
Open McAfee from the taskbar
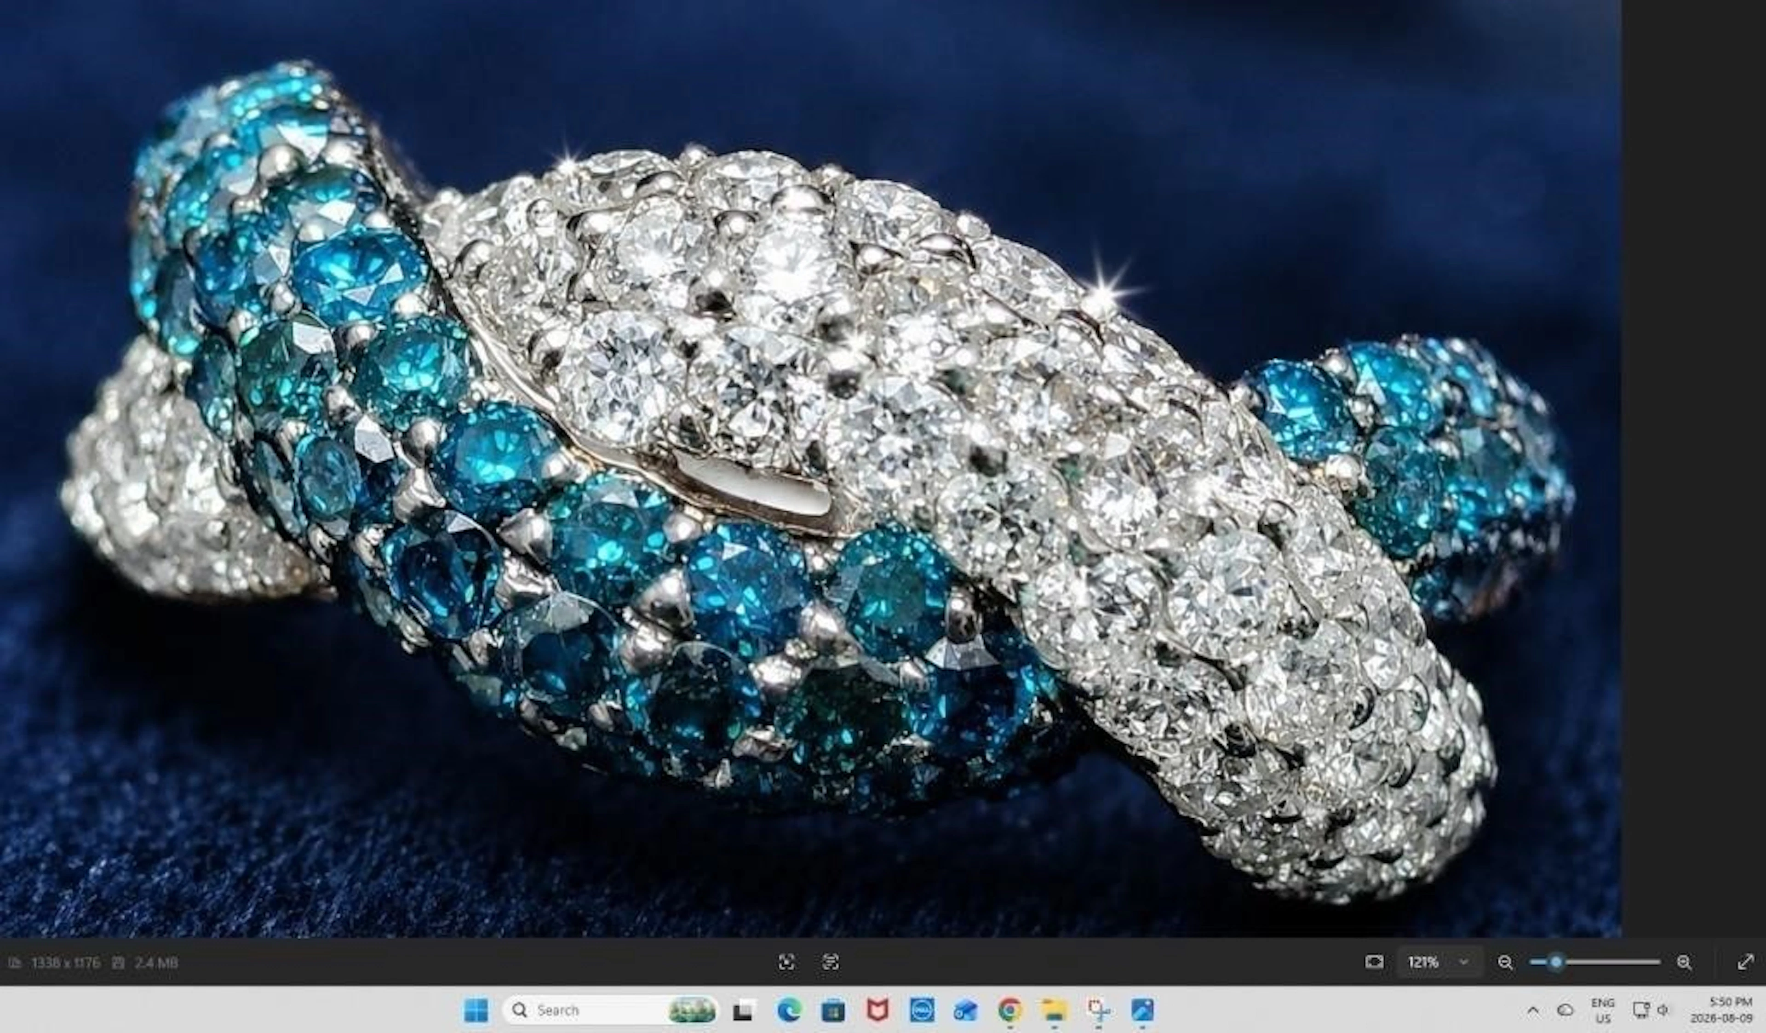pos(877,1010)
